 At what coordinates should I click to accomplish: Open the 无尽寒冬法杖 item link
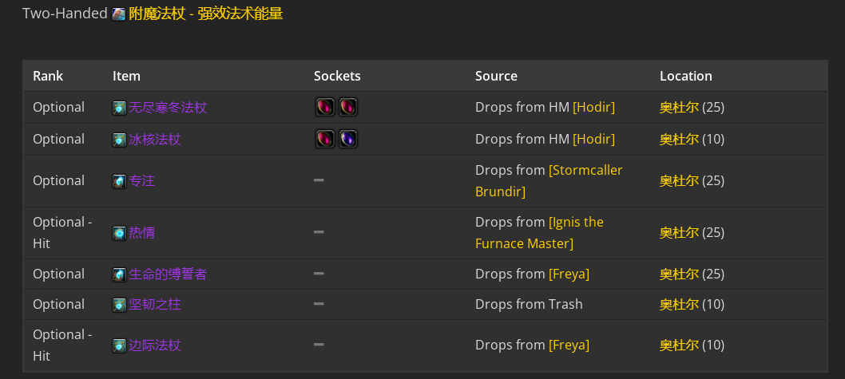[x=168, y=107]
